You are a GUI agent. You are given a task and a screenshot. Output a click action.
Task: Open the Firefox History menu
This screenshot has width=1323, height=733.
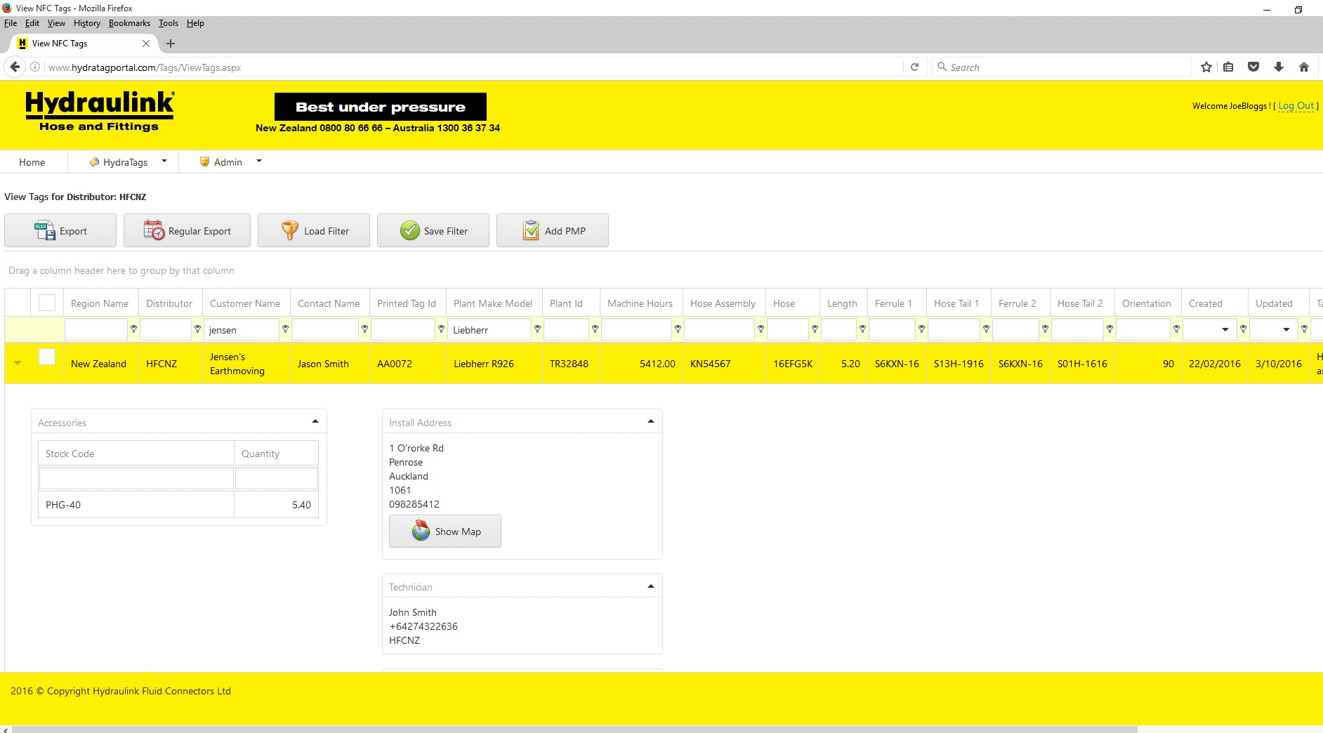[x=87, y=23]
